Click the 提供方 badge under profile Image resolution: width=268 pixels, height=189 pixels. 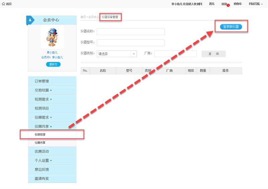53,64
